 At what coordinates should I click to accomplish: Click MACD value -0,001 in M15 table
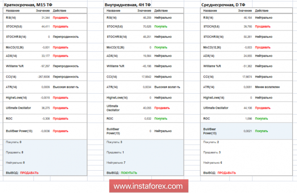click(x=46, y=47)
